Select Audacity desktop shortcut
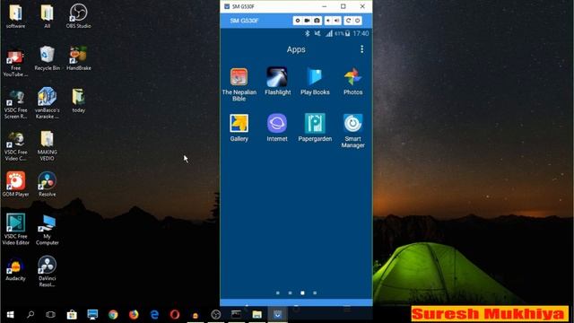This screenshot has width=574, height=323. [x=15, y=269]
